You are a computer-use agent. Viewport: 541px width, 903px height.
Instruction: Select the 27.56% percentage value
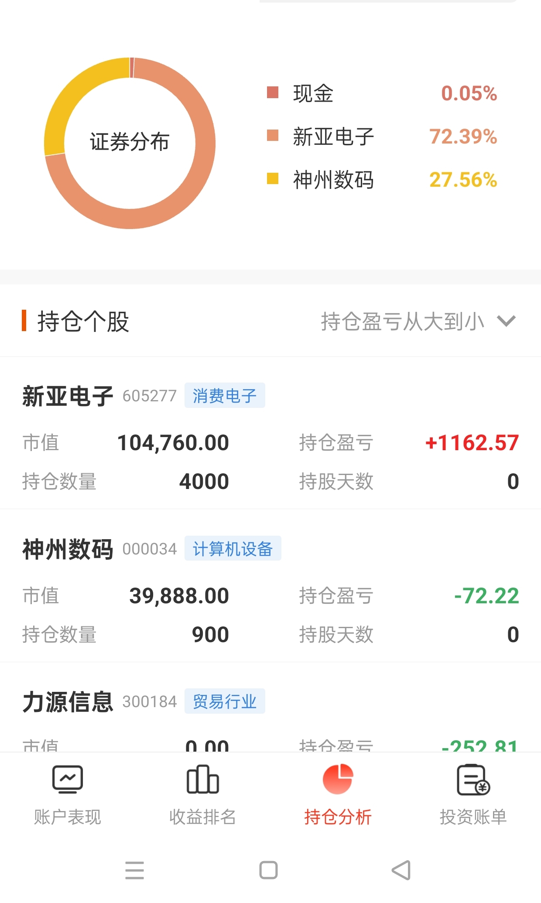pos(463,180)
